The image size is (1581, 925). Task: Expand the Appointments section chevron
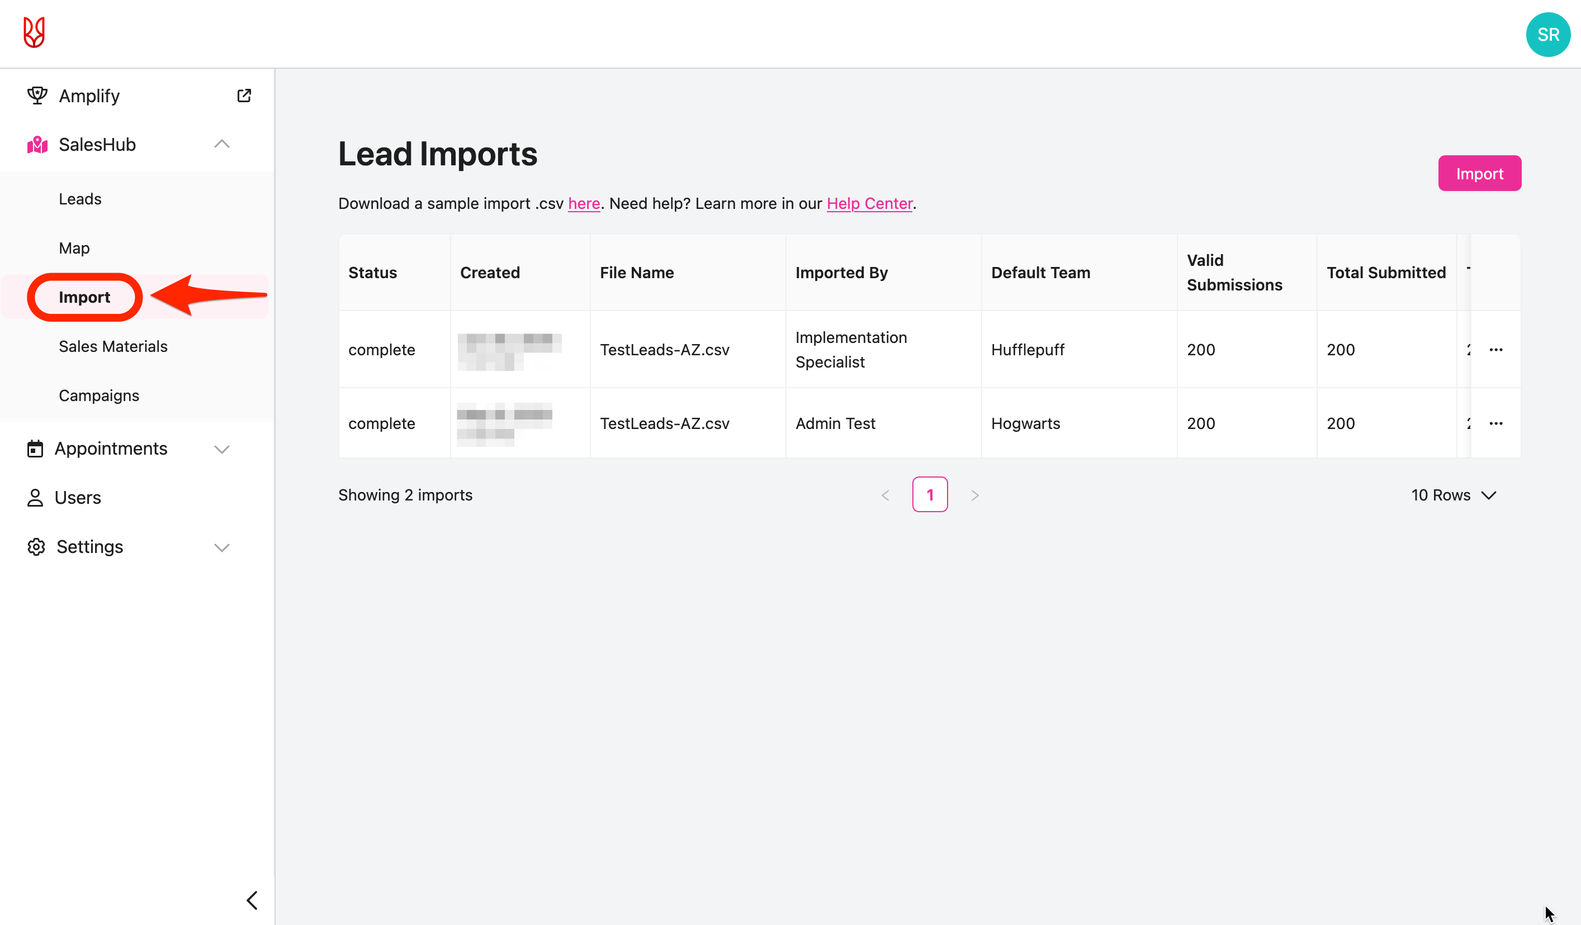click(x=221, y=449)
